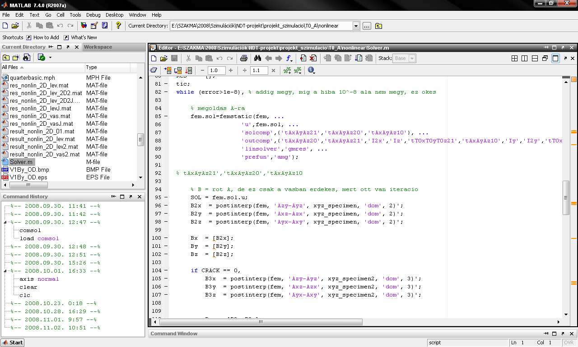
Task: Click the Editor vertical scrollbar thumb
Action: click(x=566, y=197)
